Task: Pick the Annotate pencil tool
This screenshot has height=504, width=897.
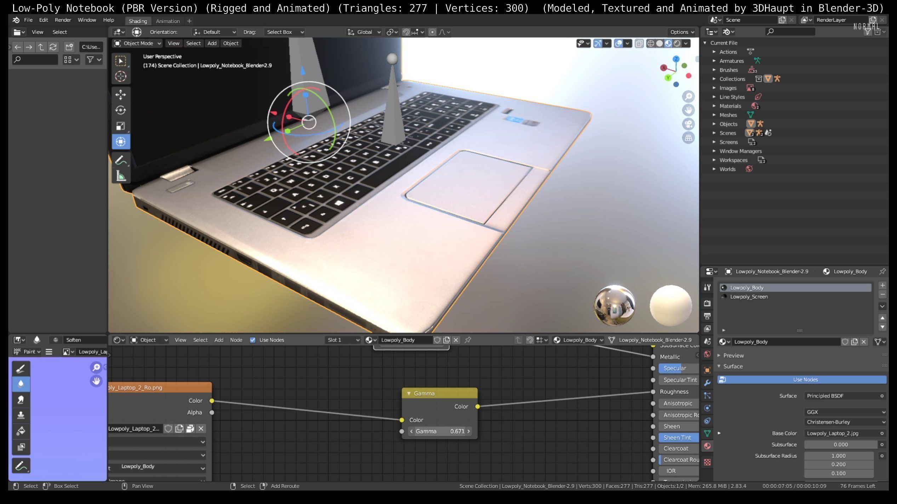Action: coord(120,160)
